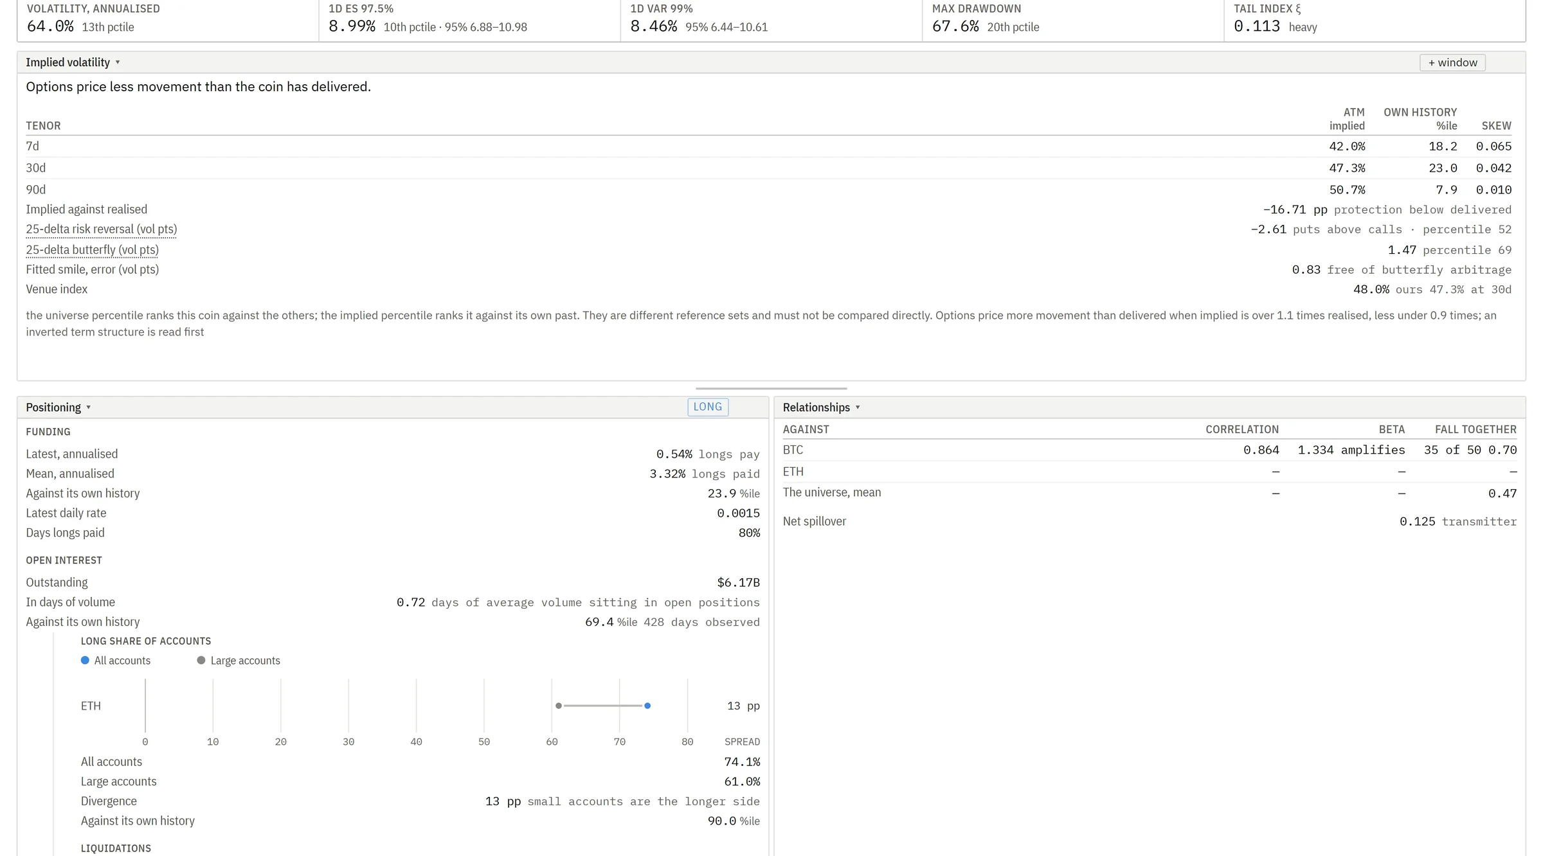Click the Venue index 48.0% value
Viewport: 1543px width, 856px height.
pos(1371,289)
